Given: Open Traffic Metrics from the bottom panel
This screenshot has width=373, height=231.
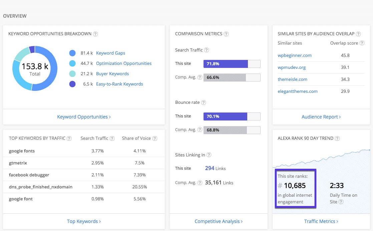Looking at the screenshot, I should 321,221.
